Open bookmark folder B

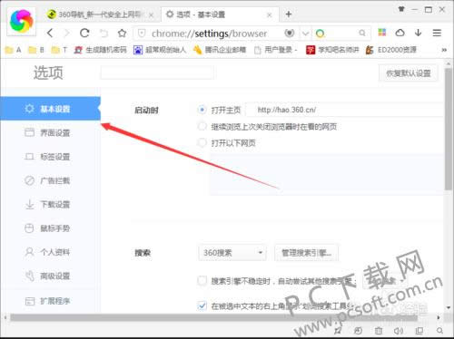tap(36, 50)
